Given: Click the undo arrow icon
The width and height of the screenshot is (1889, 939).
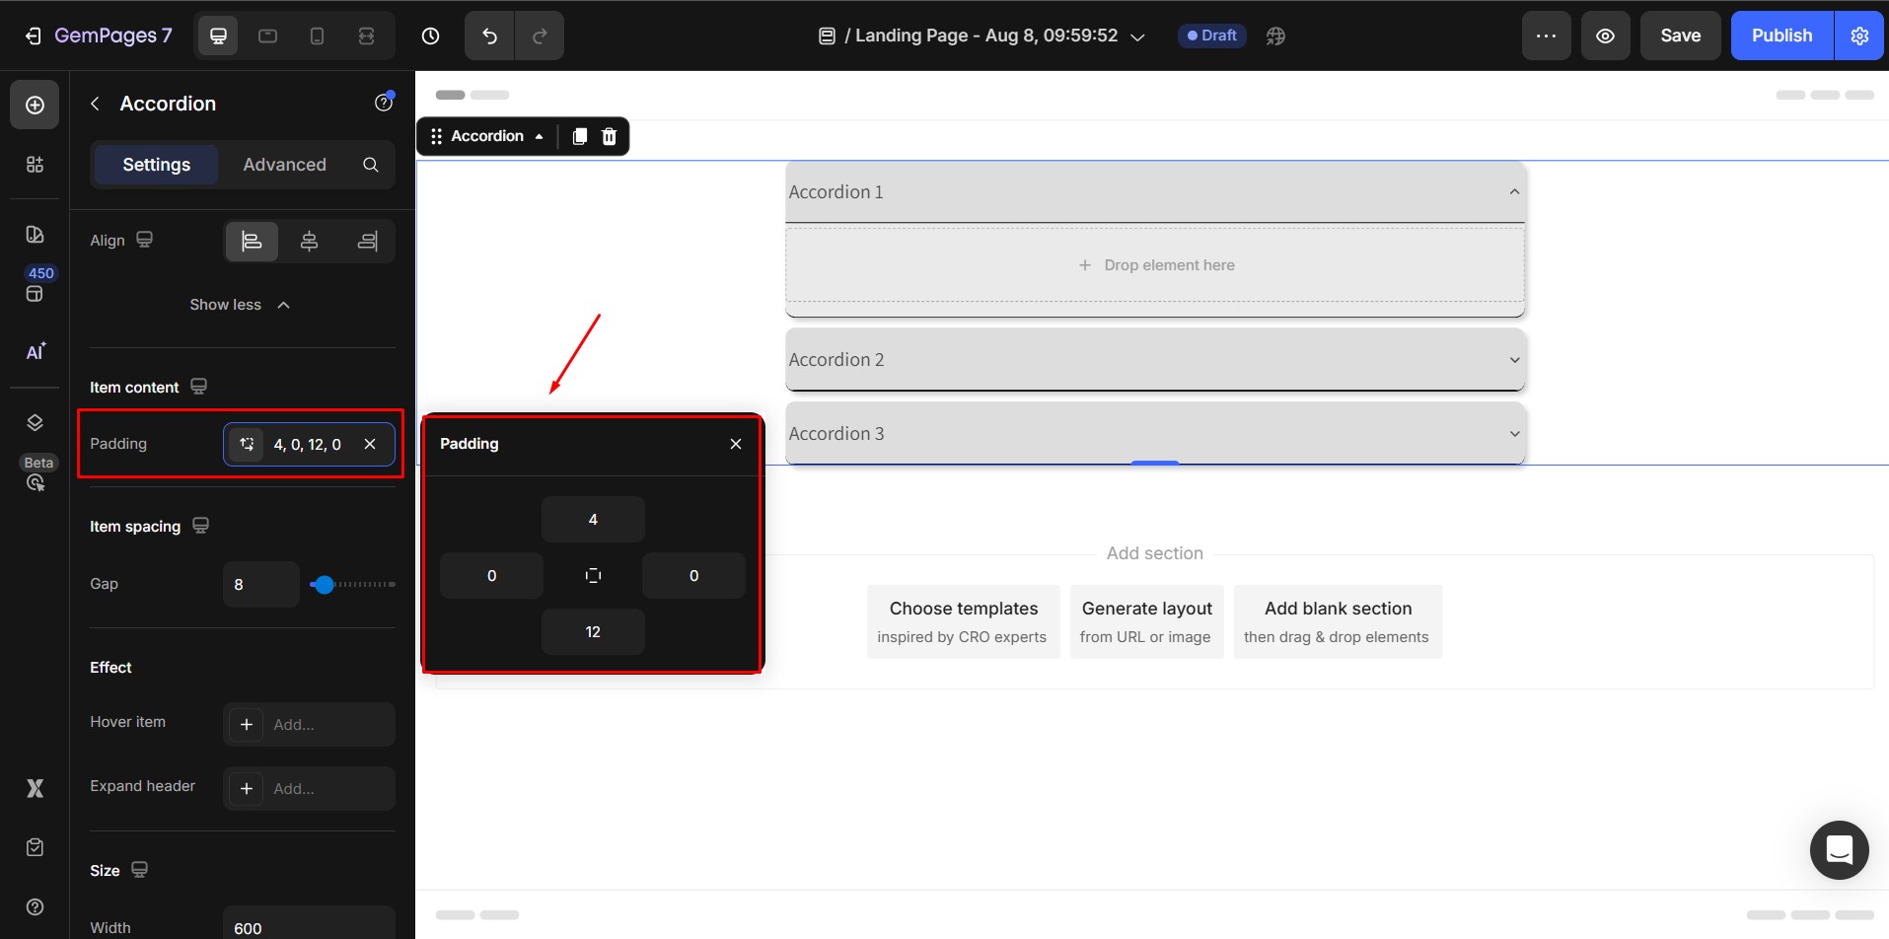Looking at the screenshot, I should 489,36.
